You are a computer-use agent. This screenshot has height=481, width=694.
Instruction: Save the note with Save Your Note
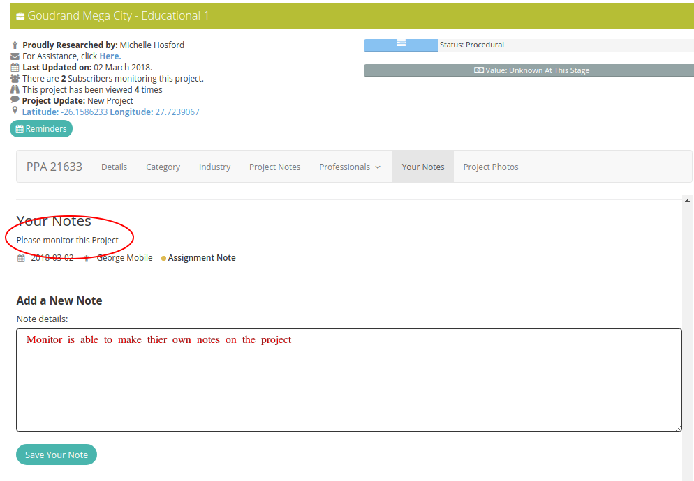[57, 455]
